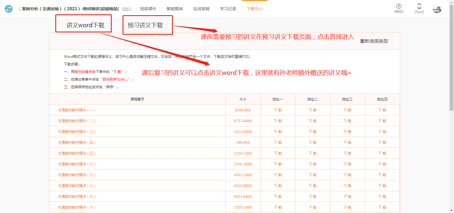Download 交通案例教材精讲（二） from 地址一
Screen dimensions: 454x213
pyautogui.click(x=278, y=121)
